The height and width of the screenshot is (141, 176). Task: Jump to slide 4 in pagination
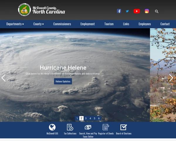coord(90,118)
